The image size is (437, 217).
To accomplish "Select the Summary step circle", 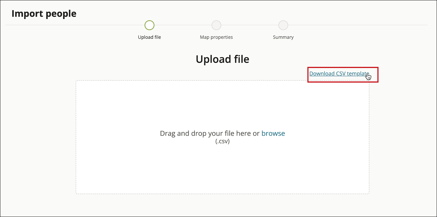I will click(283, 25).
